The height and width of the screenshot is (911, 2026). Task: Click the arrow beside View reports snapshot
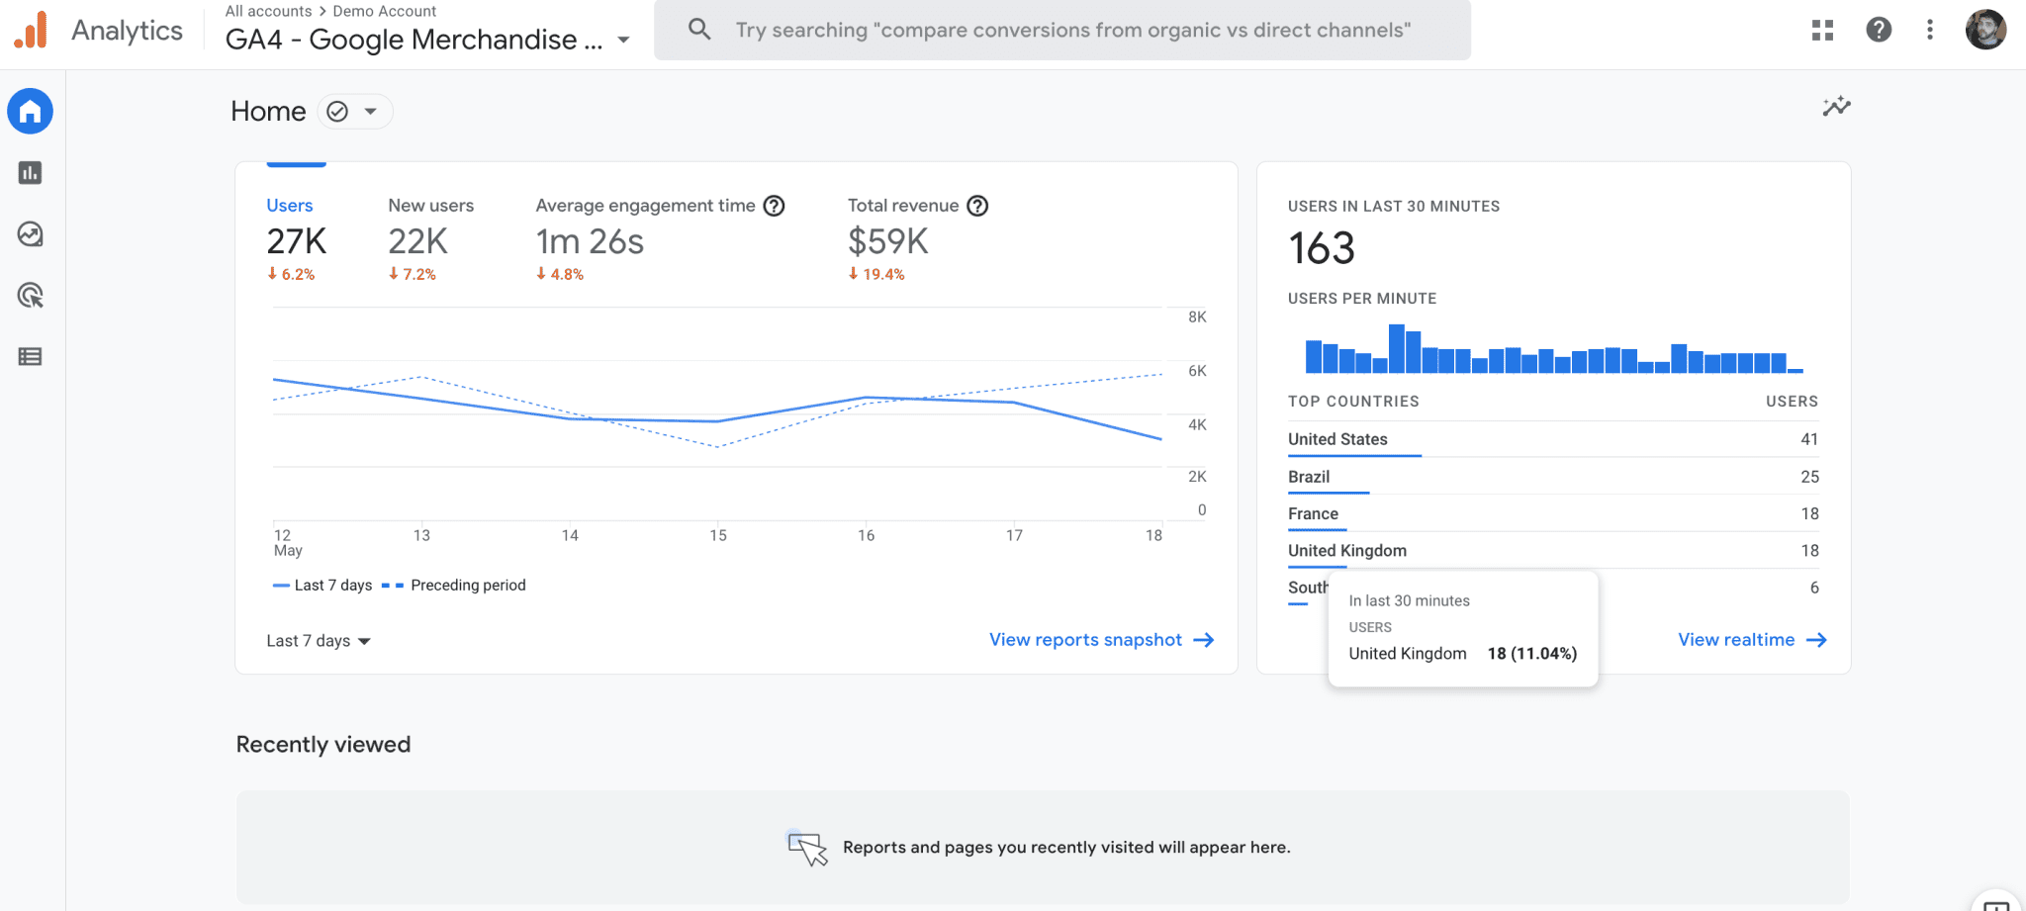click(x=1204, y=640)
